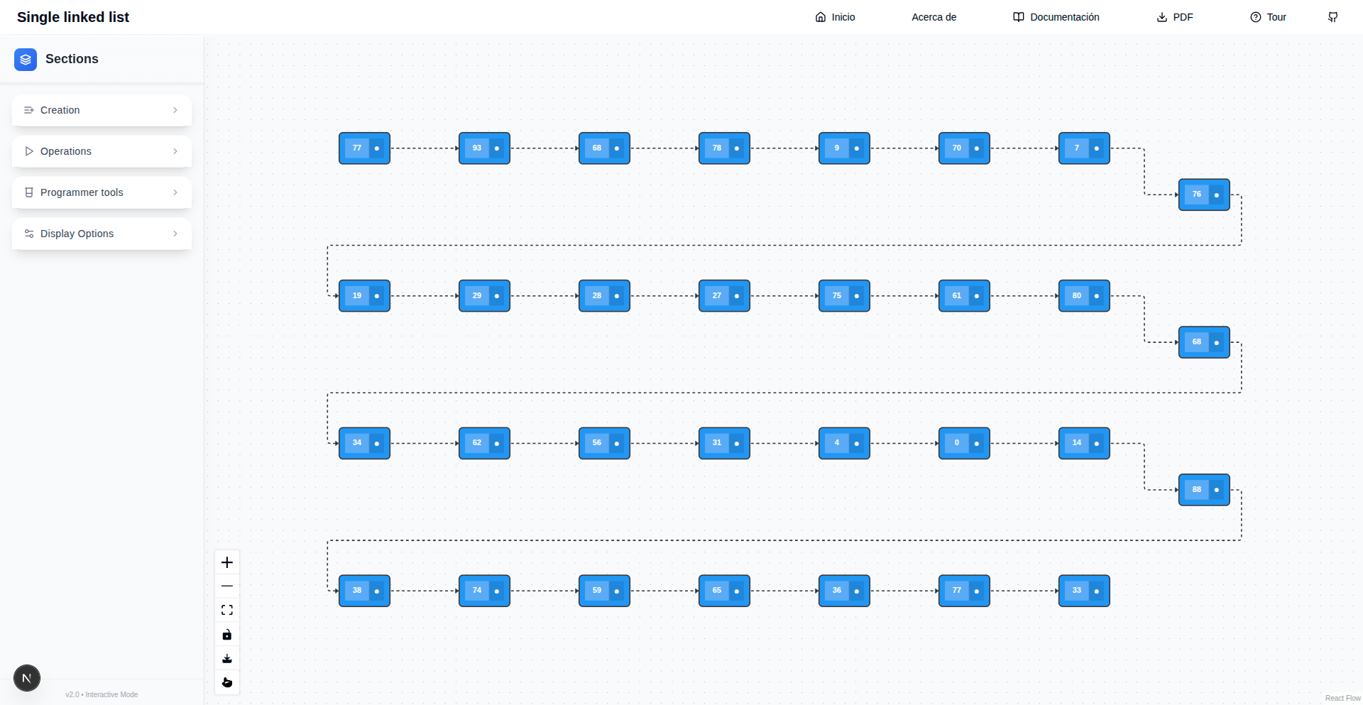Open the Display Options section
1363x705 pixels.
point(102,234)
